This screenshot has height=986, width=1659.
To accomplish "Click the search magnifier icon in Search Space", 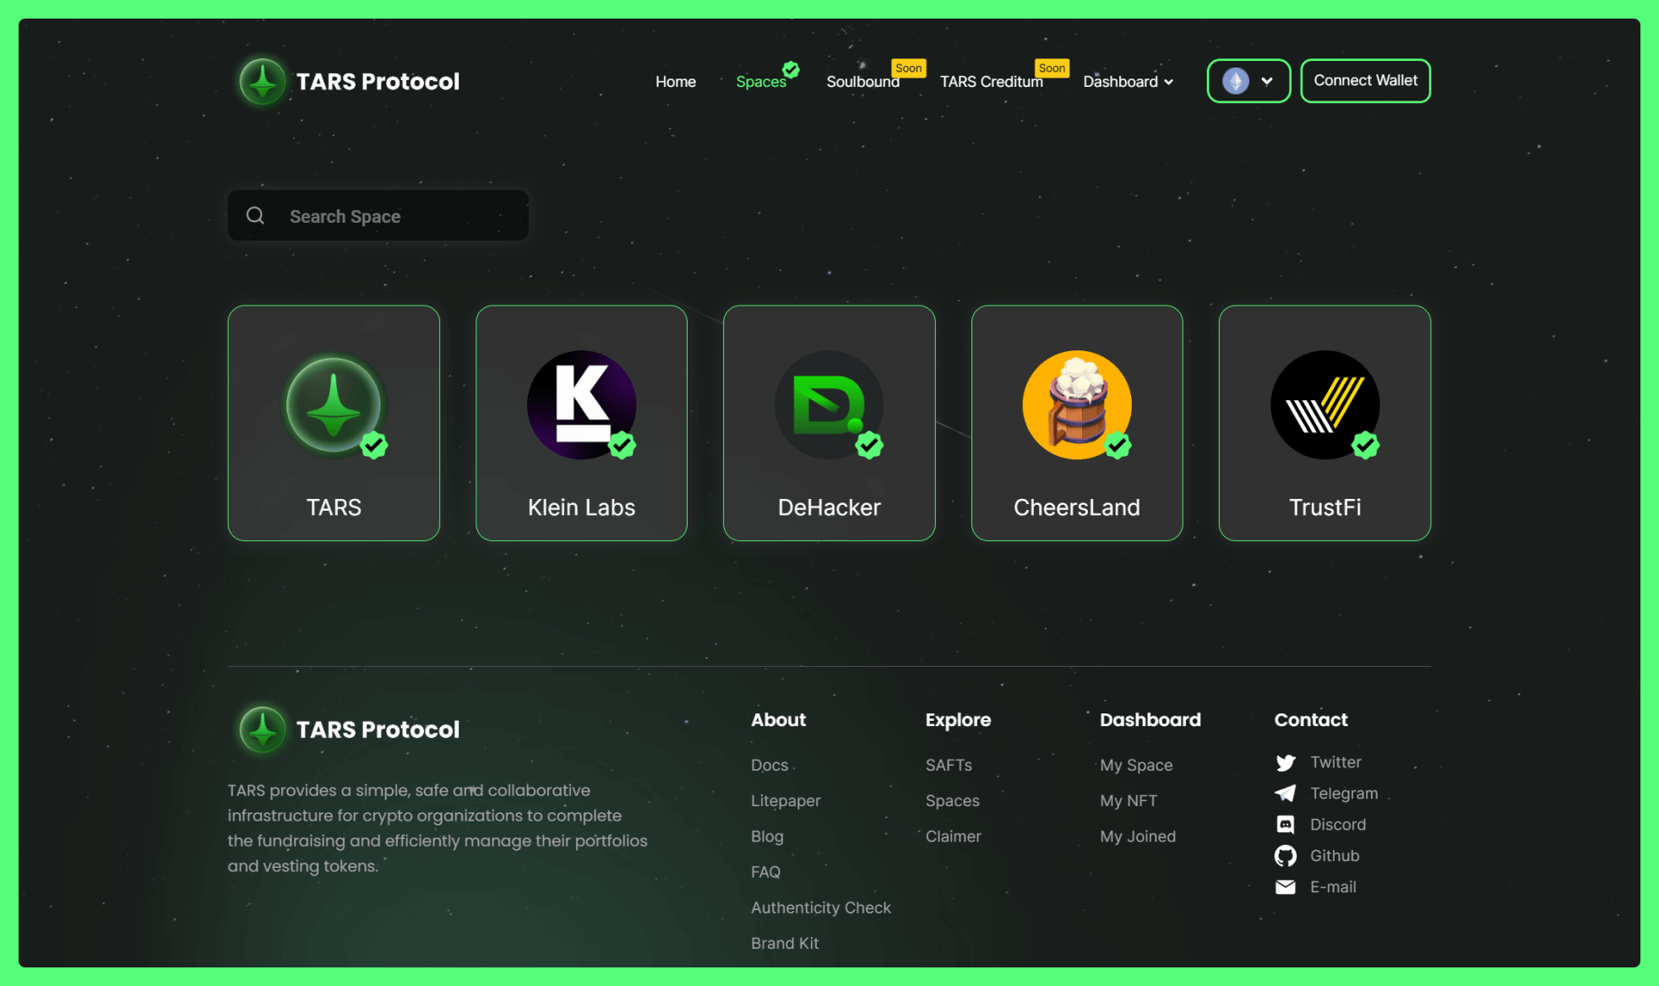I will [256, 215].
